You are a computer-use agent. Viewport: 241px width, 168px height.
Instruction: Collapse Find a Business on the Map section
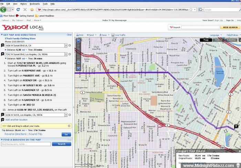[2, 139]
